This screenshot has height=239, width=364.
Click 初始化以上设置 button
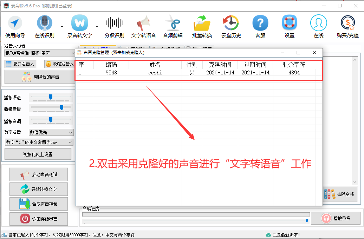tap(38, 154)
